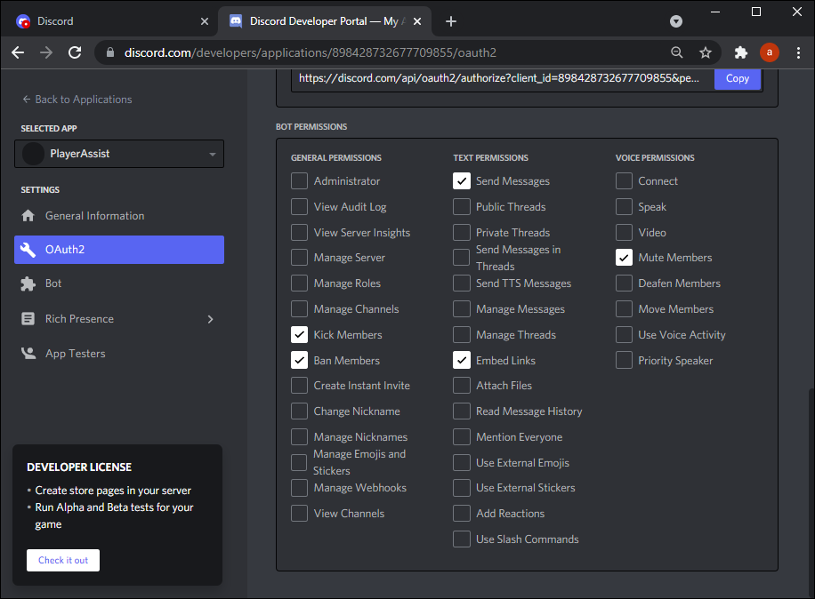Click the Rich Presence gamepad icon
815x599 pixels.
point(30,318)
